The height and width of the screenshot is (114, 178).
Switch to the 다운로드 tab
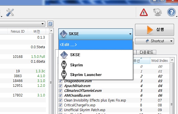pos(146,52)
